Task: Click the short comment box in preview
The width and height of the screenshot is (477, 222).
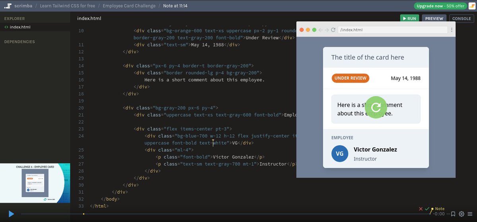Action: (376, 109)
